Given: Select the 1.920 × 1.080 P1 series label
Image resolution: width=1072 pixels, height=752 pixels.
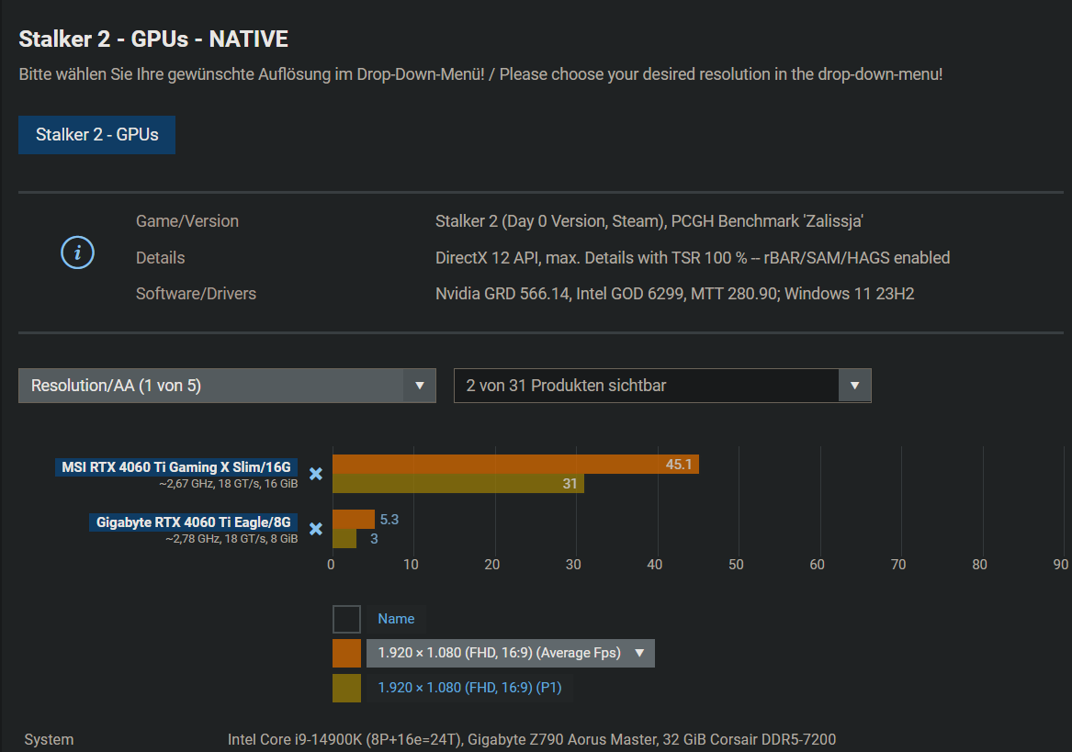Looking at the screenshot, I should point(469,687).
